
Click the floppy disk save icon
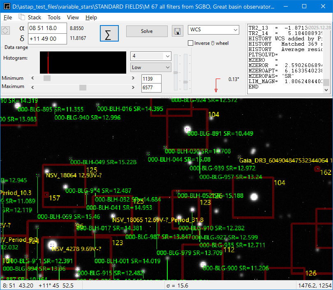pos(177,32)
